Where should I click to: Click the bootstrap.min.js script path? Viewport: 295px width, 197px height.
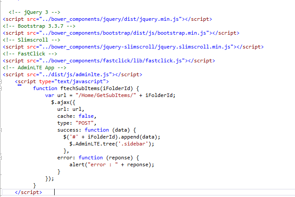tap(124, 33)
